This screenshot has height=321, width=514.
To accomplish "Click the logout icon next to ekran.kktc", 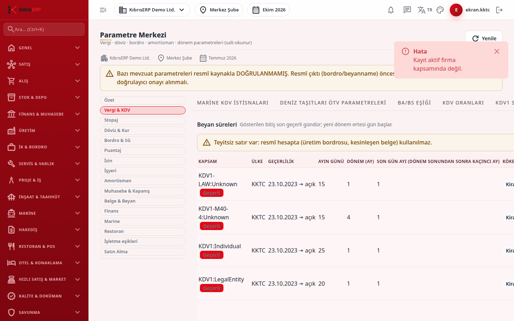I will click(x=499, y=10).
